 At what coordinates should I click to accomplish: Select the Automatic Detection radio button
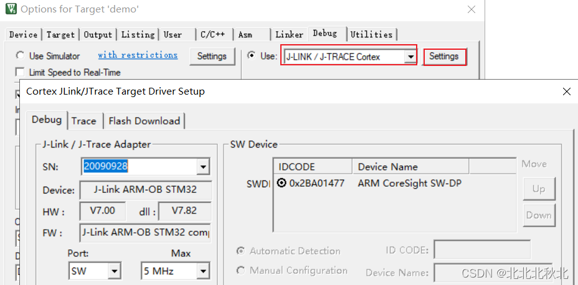pyautogui.click(x=240, y=251)
